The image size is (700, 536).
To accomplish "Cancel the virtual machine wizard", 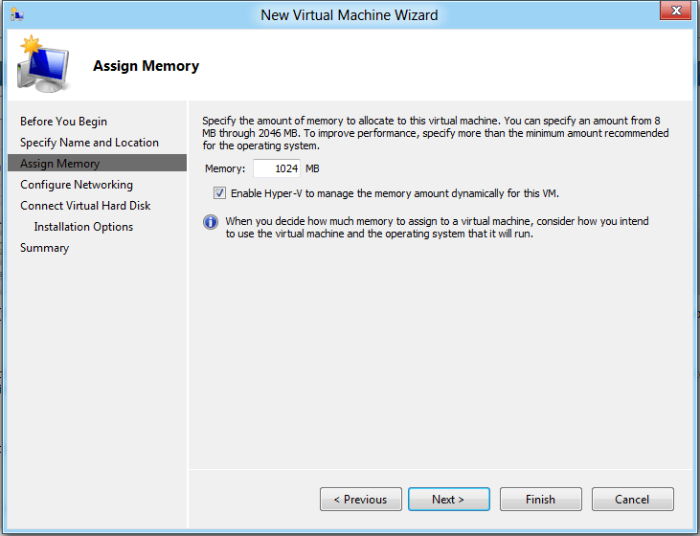I will (632, 500).
